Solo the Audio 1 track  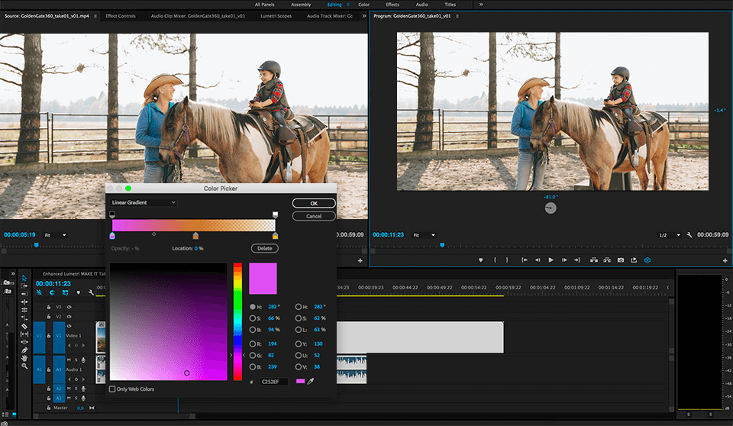(x=76, y=360)
